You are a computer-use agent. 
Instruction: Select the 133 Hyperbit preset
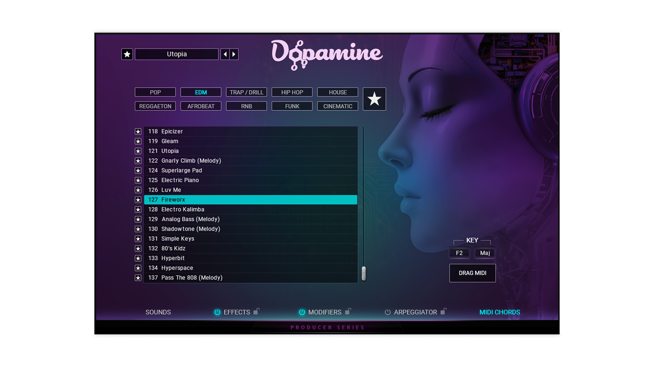tap(251, 258)
